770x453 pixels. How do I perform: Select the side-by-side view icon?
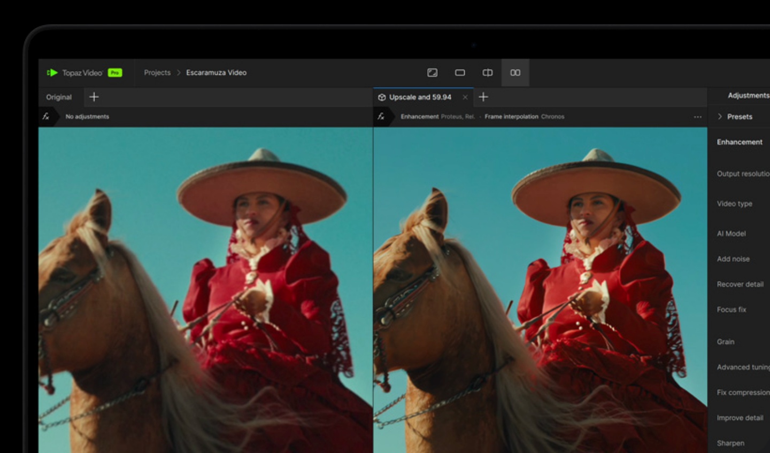pyautogui.click(x=515, y=73)
